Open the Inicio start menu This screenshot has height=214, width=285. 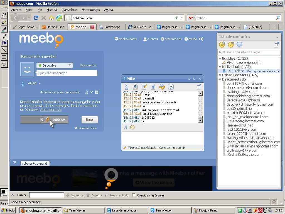8,210
